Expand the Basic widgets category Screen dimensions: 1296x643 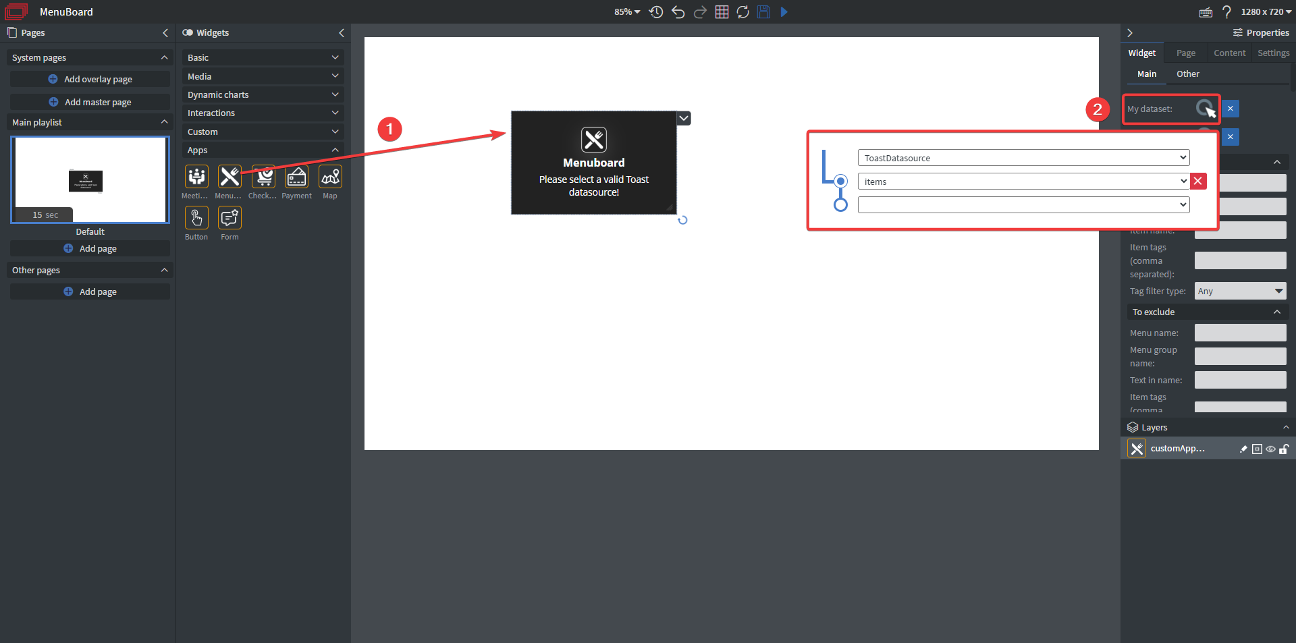coord(263,57)
